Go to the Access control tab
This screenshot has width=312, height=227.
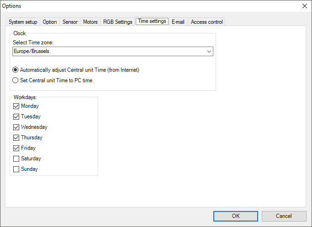point(206,22)
